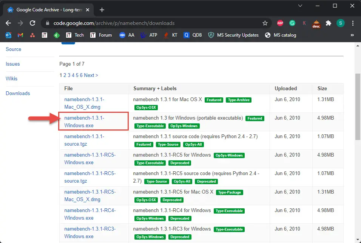Open the QDB bookmark

point(193,35)
